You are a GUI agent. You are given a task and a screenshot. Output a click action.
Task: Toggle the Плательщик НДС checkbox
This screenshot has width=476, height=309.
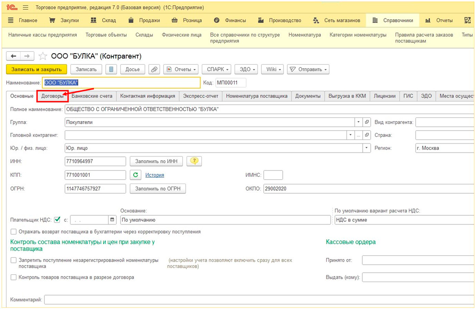tap(58, 220)
